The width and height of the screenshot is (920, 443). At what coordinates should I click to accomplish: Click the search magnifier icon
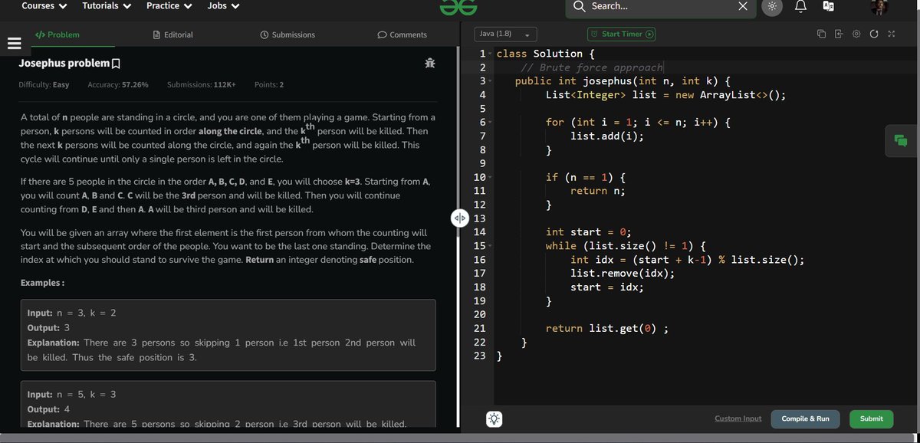click(x=580, y=7)
